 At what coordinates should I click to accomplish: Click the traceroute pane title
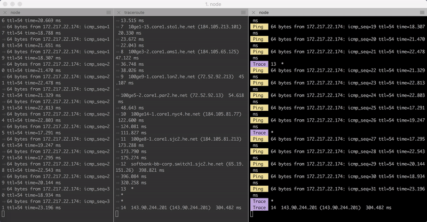pos(135,12)
